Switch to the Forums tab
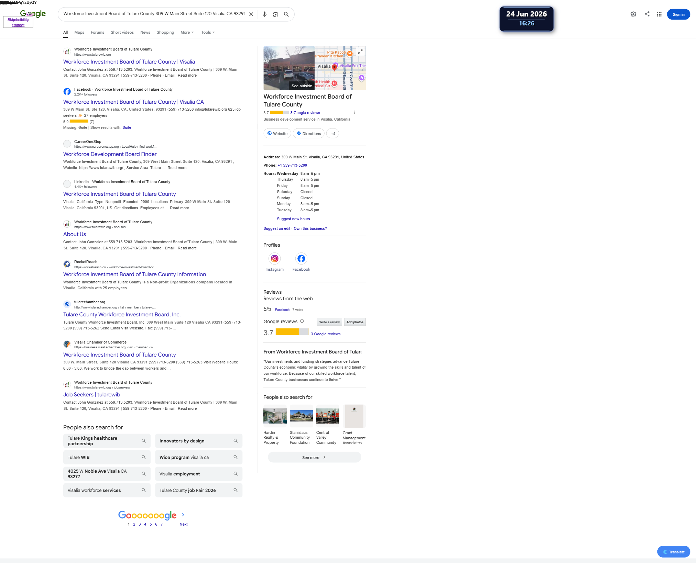Screen dimensions: 700x563 point(97,32)
